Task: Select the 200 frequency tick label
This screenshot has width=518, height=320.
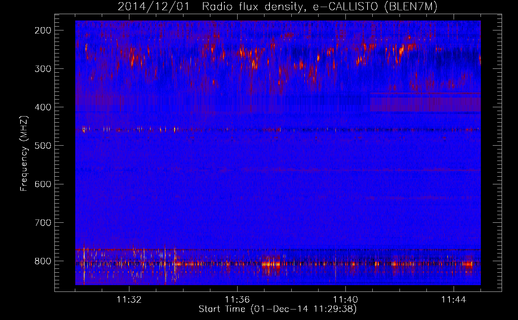Action: click(43, 30)
